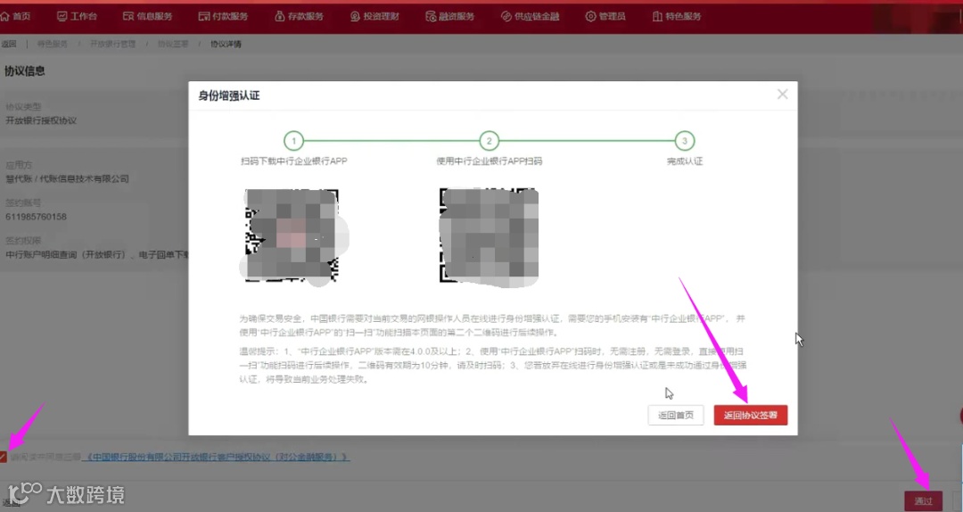Viewport: 963px width, 512px height.
Task: Click the account number 611985760158
Action: pos(36,217)
